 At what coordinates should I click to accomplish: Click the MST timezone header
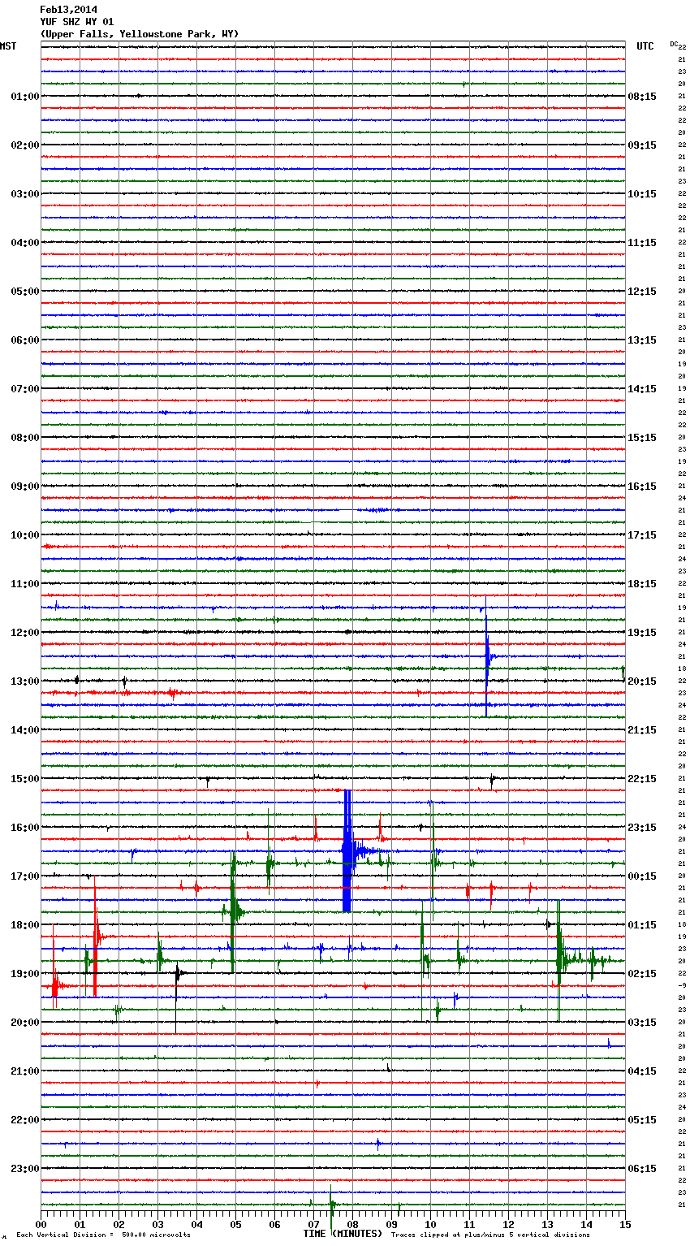coord(8,46)
